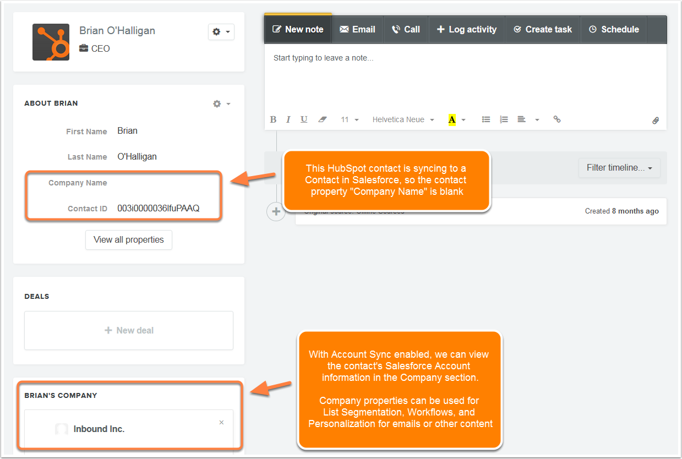Click the plus circle on the timeline

pyautogui.click(x=276, y=211)
